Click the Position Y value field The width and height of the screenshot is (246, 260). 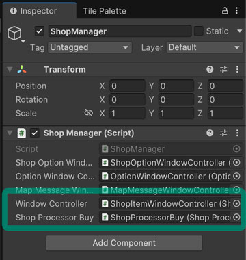176,86
